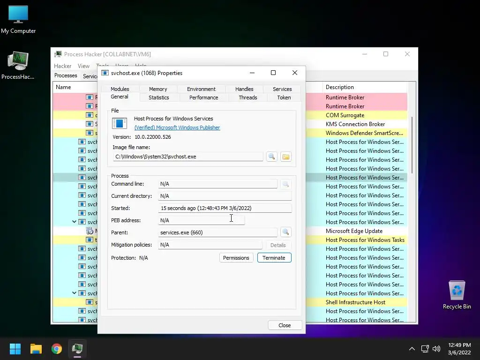Image resolution: width=480 pixels, height=360 pixels.
Task: Select the KMS Connection Broker row
Action: pyautogui.click(x=357, y=124)
